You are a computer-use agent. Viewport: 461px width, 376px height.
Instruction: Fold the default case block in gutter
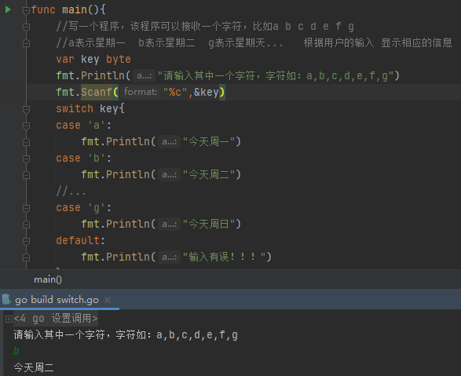pos(26,241)
